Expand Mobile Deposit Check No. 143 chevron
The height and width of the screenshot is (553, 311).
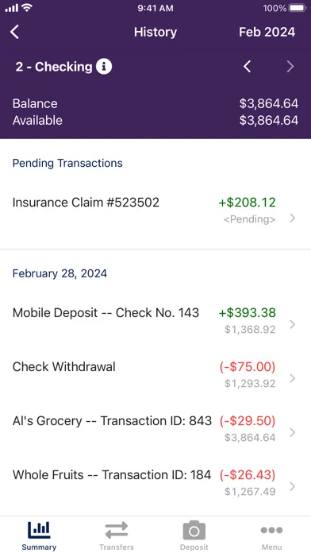coord(292,324)
